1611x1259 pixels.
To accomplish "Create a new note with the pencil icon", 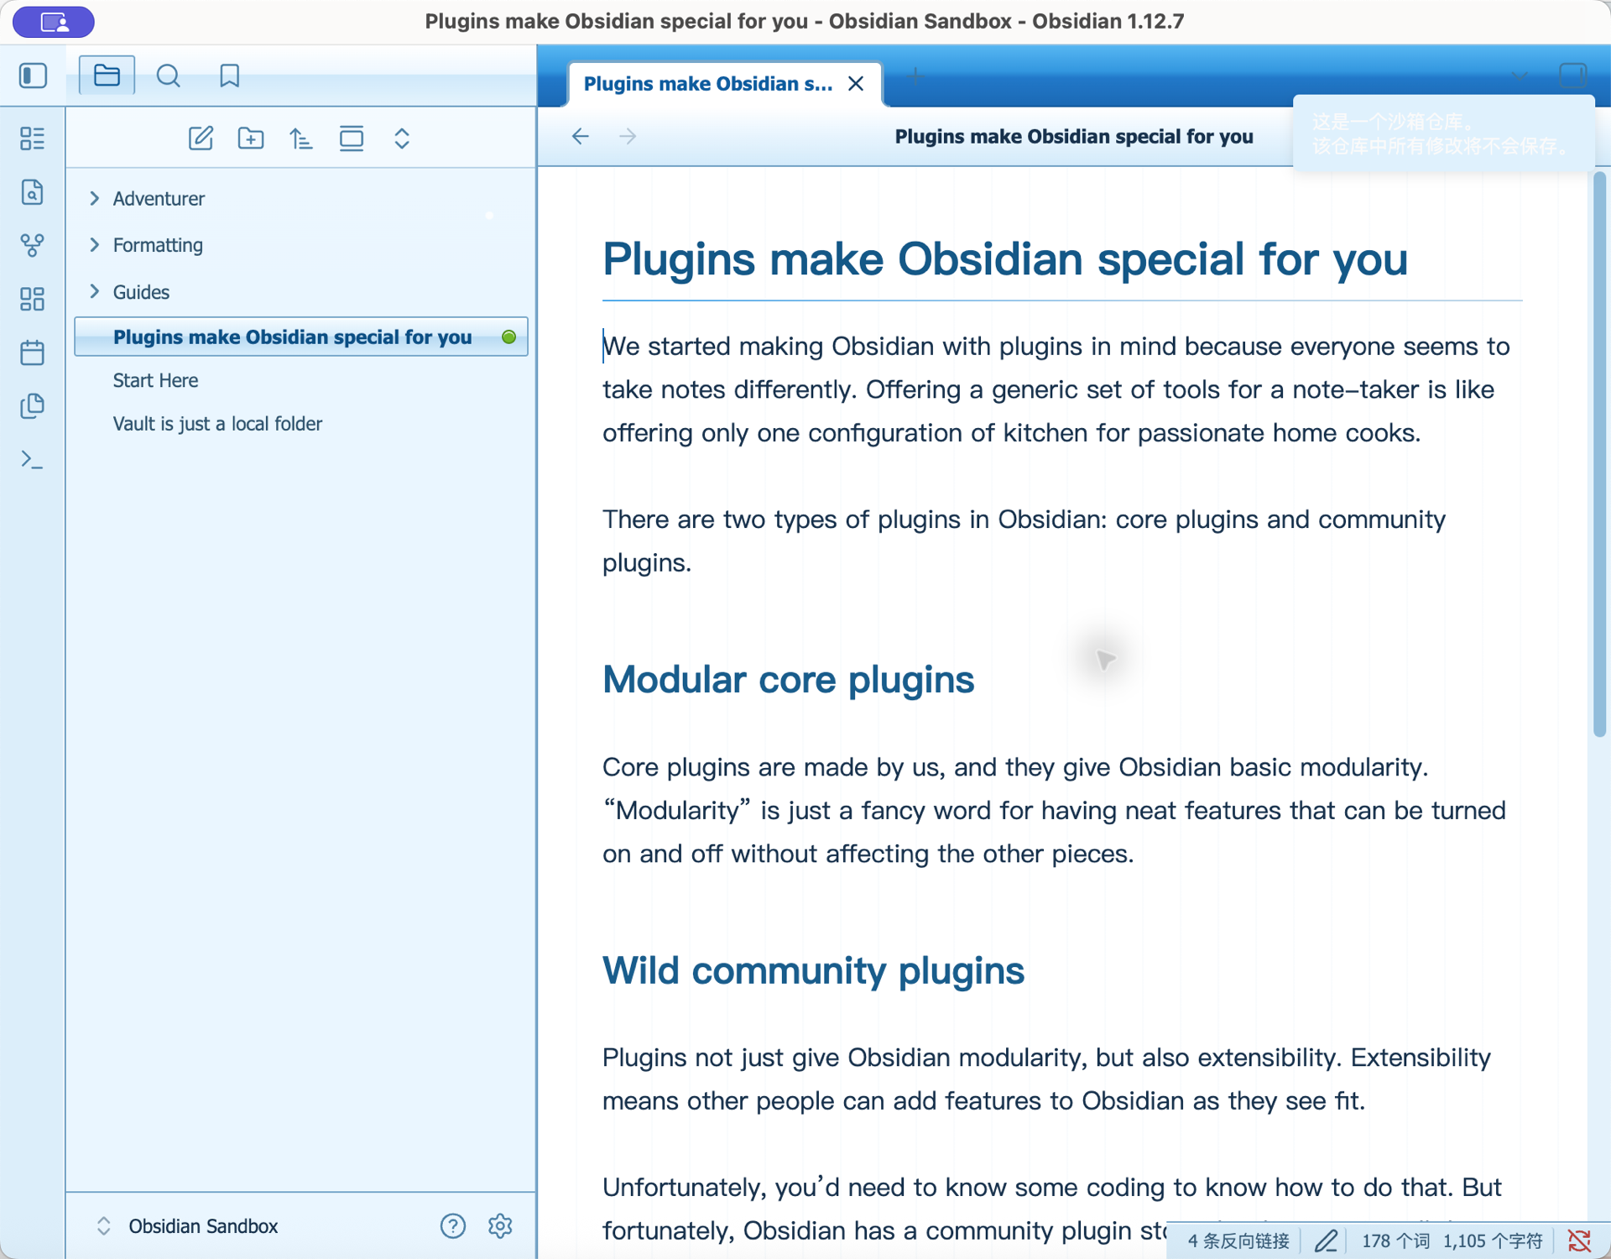I will pos(201,138).
